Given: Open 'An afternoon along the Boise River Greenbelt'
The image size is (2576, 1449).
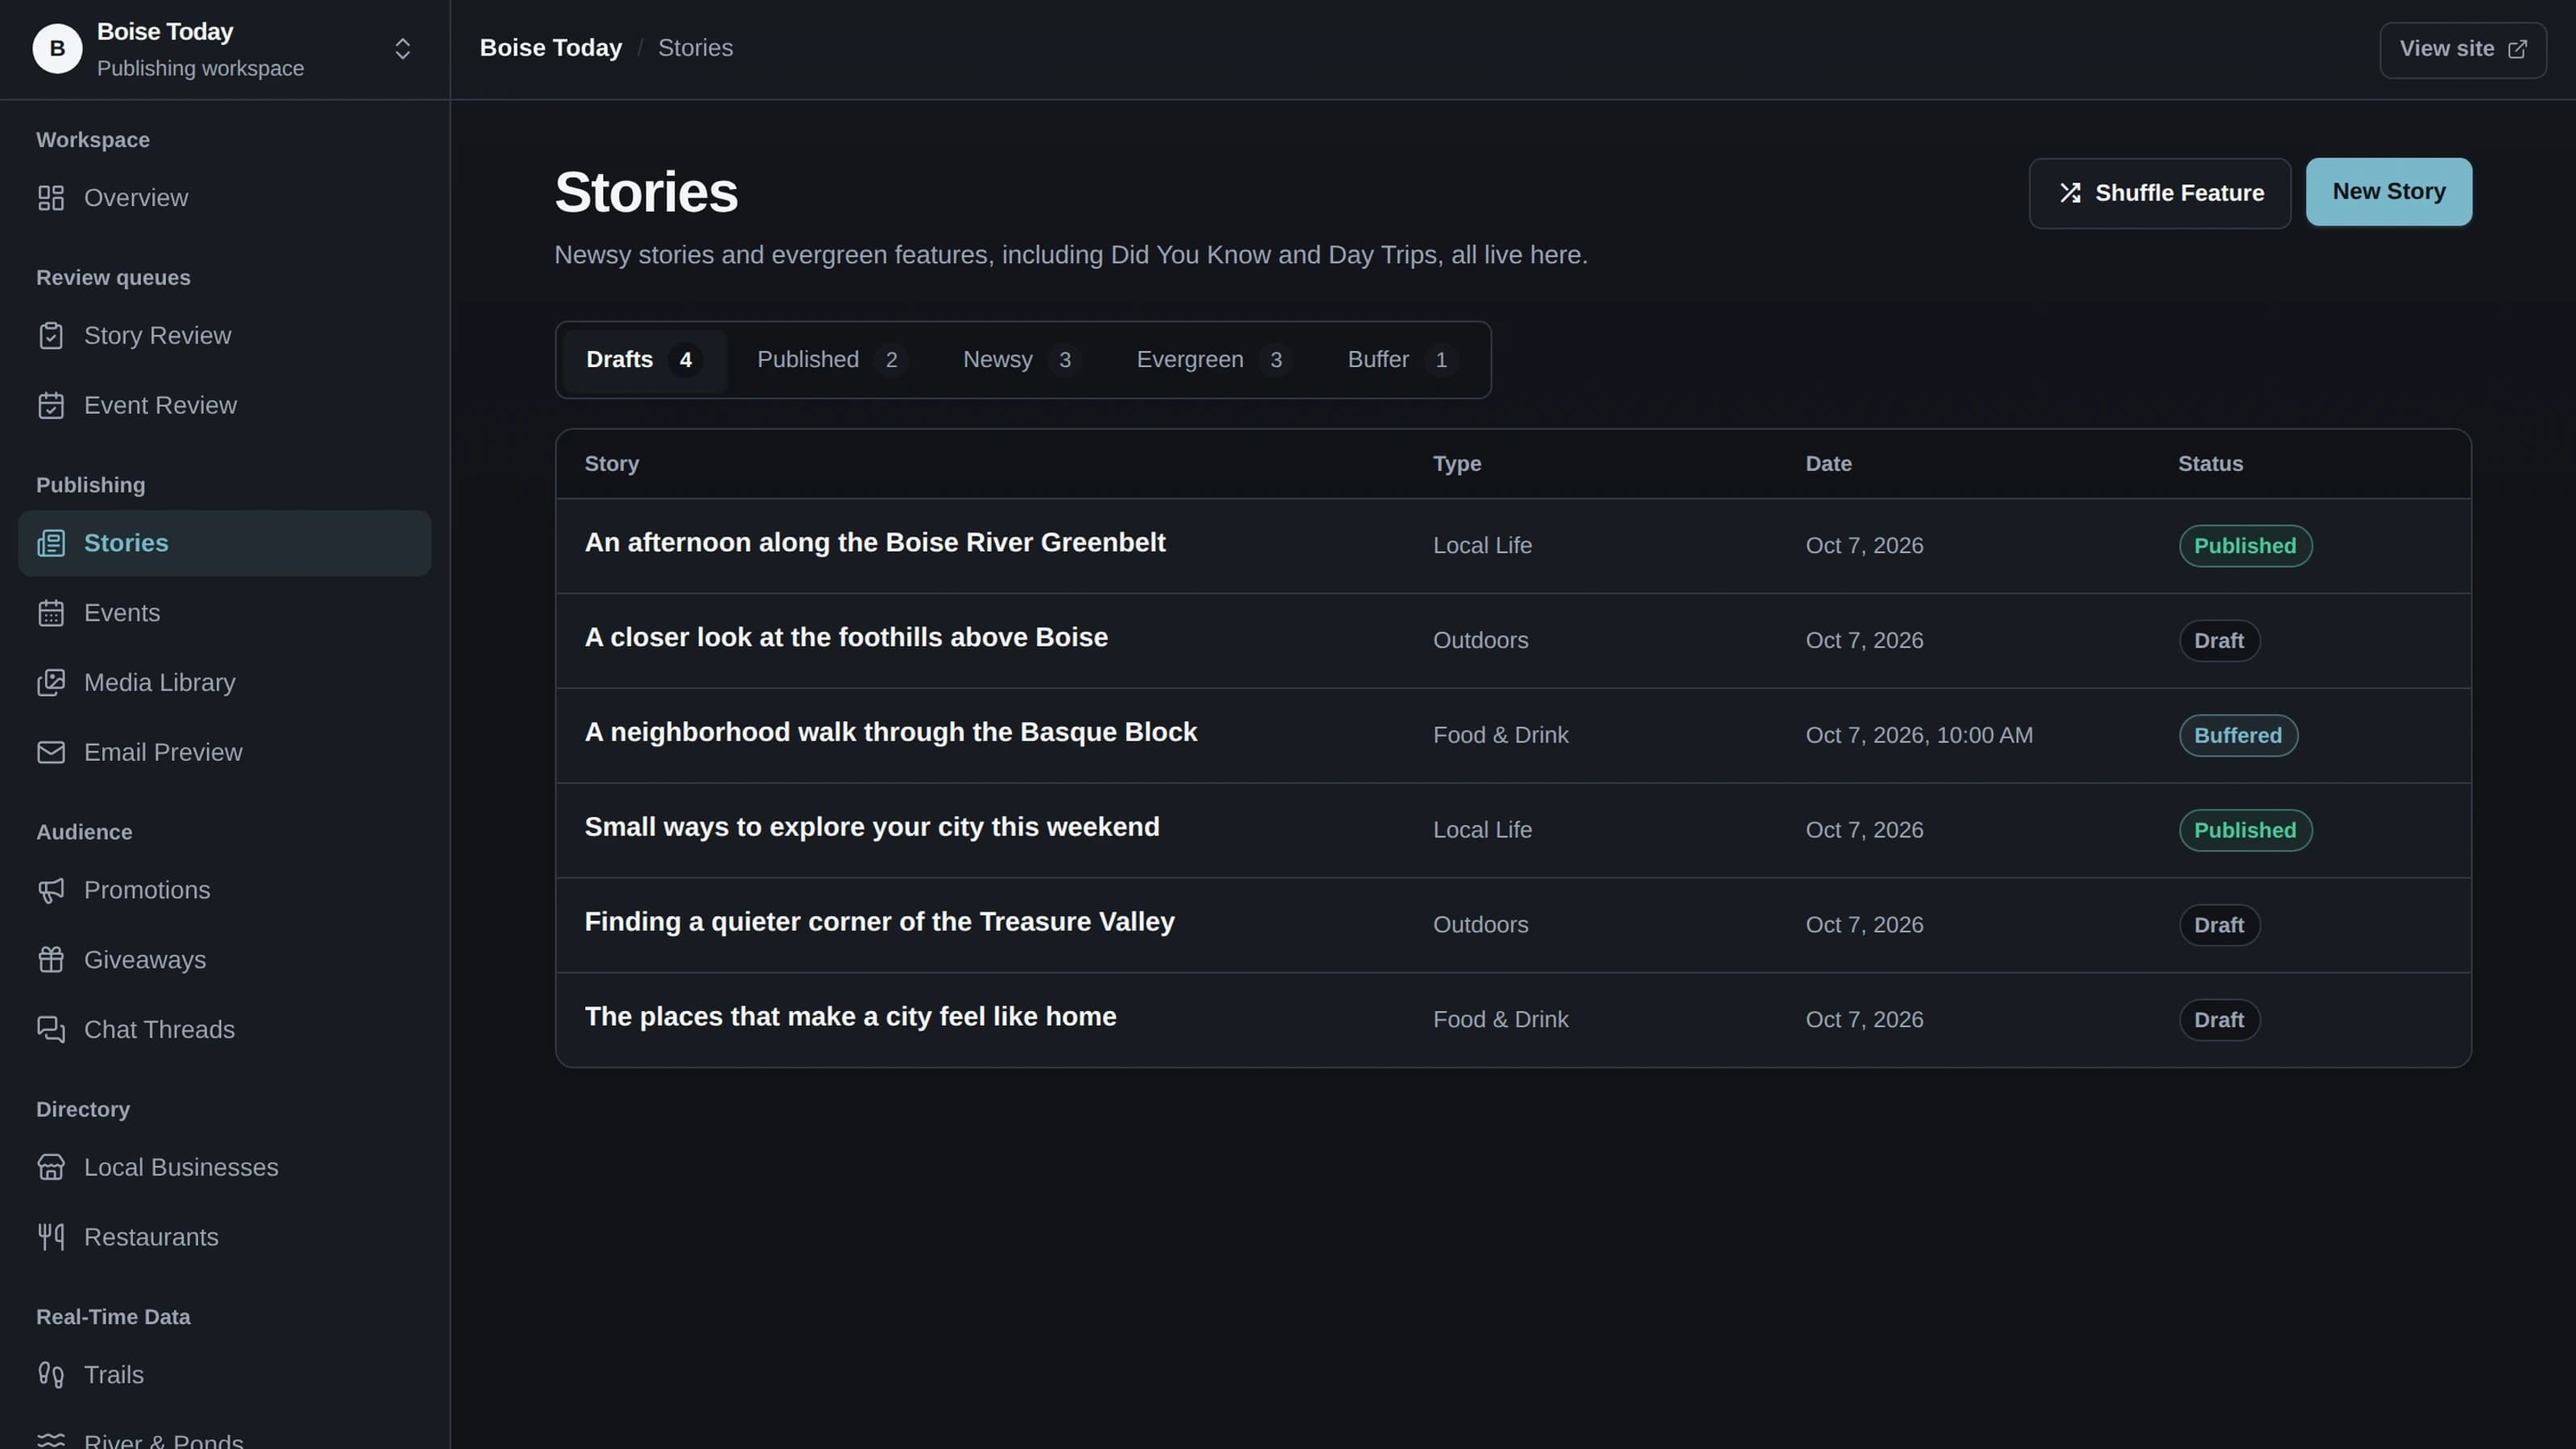Looking at the screenshot, I should 875,543.
